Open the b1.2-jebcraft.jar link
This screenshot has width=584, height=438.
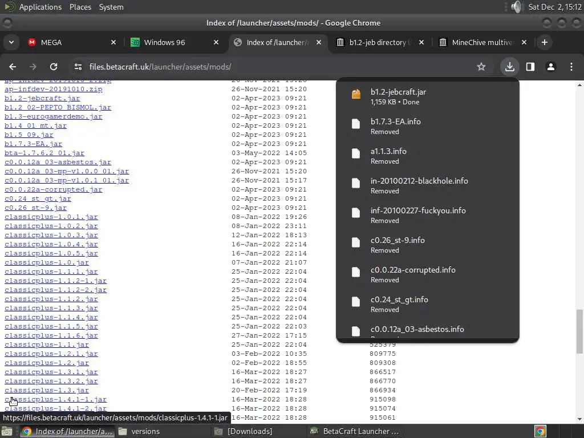click(x=42, y=98)
